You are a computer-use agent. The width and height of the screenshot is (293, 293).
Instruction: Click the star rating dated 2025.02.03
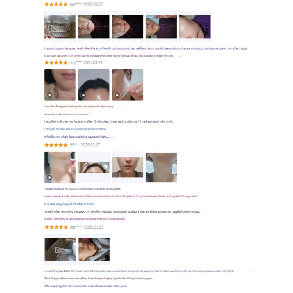[56, 4]
